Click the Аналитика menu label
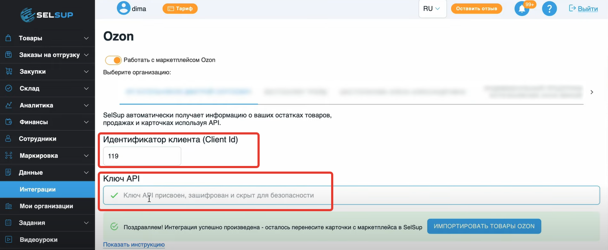 pyautogui.click(x=36, y=105)
